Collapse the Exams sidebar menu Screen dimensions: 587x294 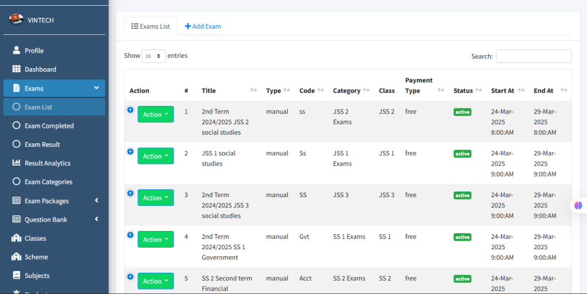[x=96, y=88]
